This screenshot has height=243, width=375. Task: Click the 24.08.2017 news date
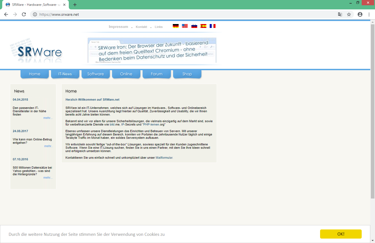(21, 131)
